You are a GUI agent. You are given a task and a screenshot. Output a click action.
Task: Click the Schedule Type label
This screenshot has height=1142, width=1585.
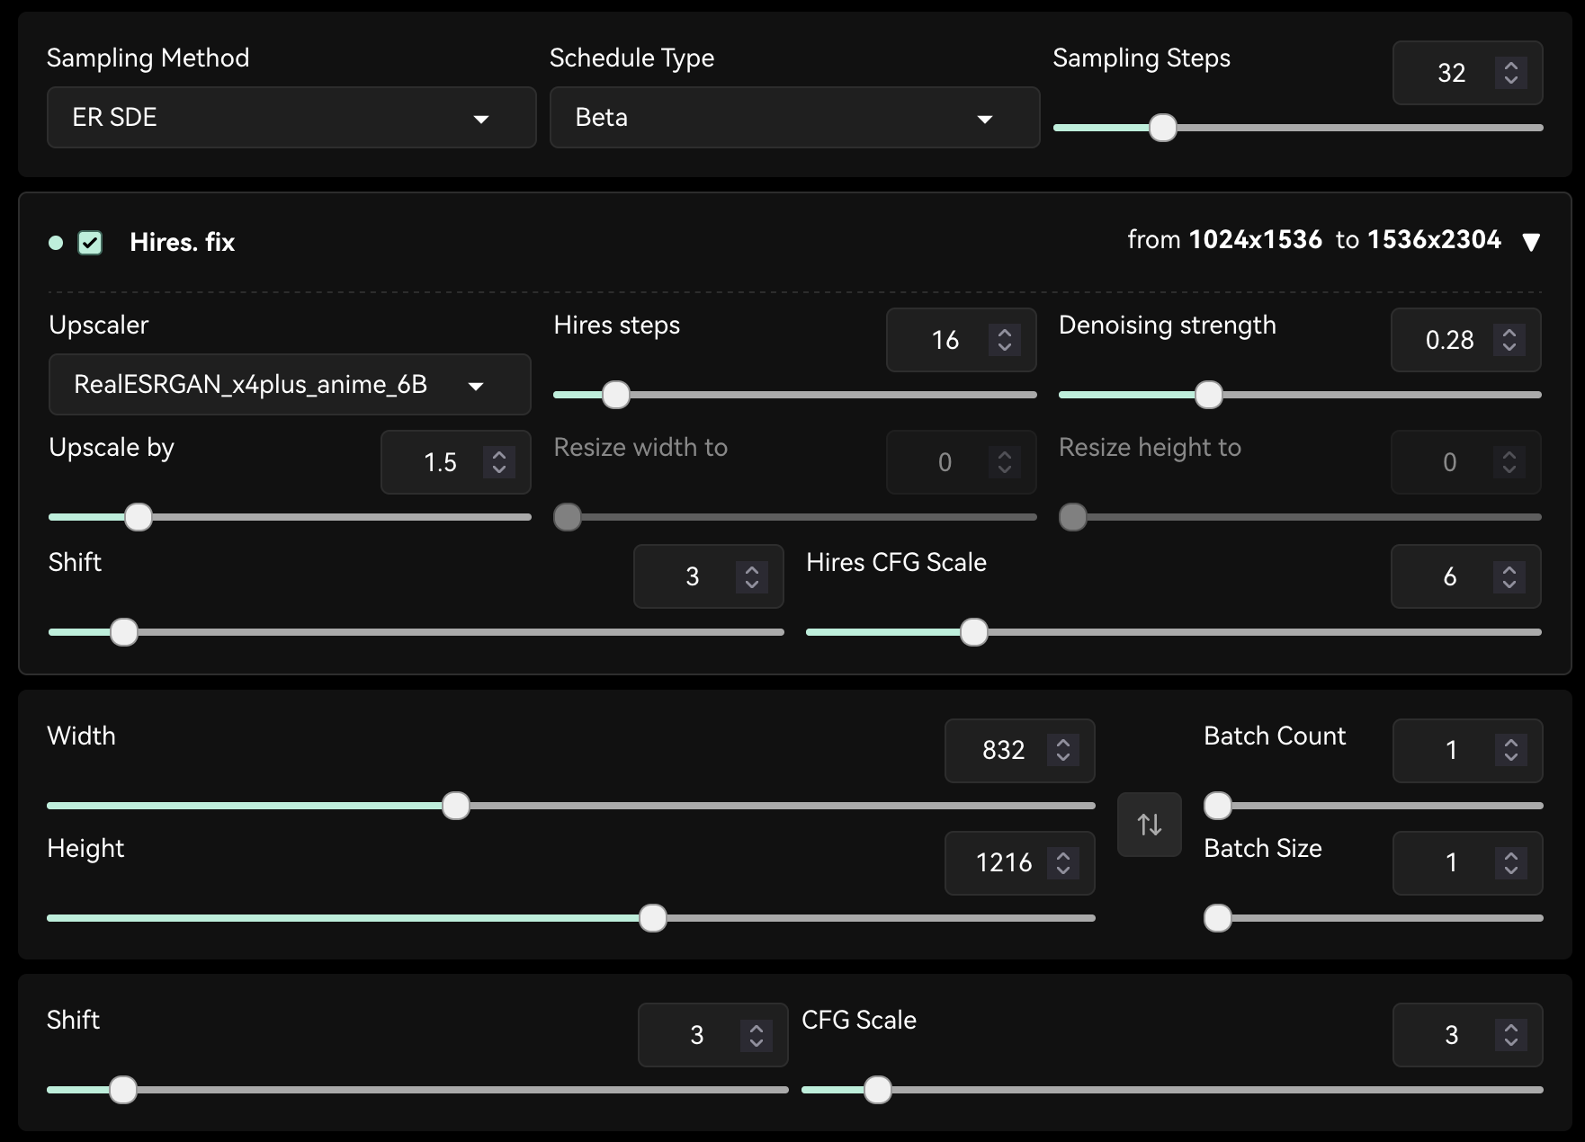(x=632, y=58)
